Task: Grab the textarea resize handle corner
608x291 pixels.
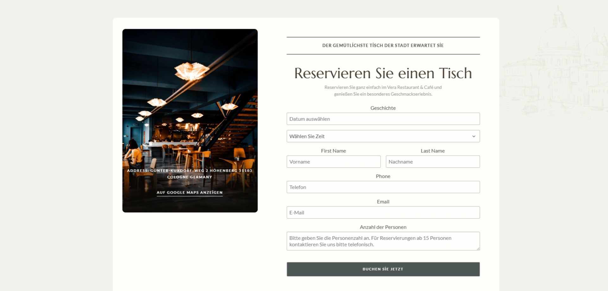Action: click(x=478, y=249)
